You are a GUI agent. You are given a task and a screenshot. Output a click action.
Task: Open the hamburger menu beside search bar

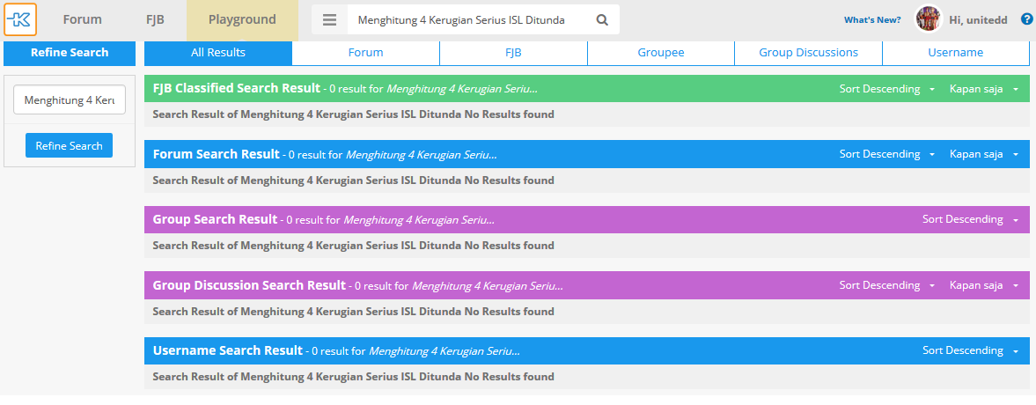tap(330, 20)
